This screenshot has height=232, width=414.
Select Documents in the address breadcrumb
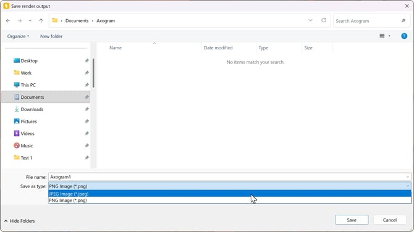point(77,20)
